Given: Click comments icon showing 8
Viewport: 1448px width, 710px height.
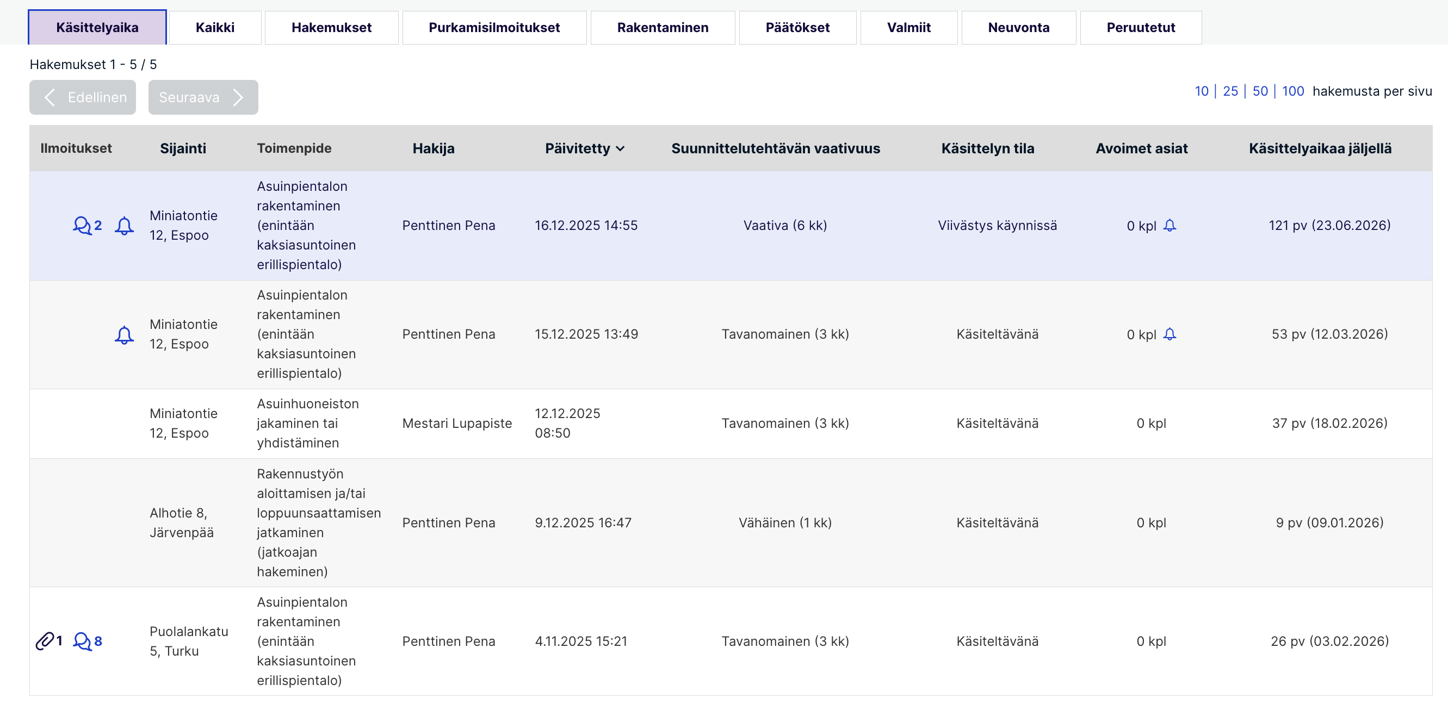Looking at the screenshot, I should (x=83, y=641).
